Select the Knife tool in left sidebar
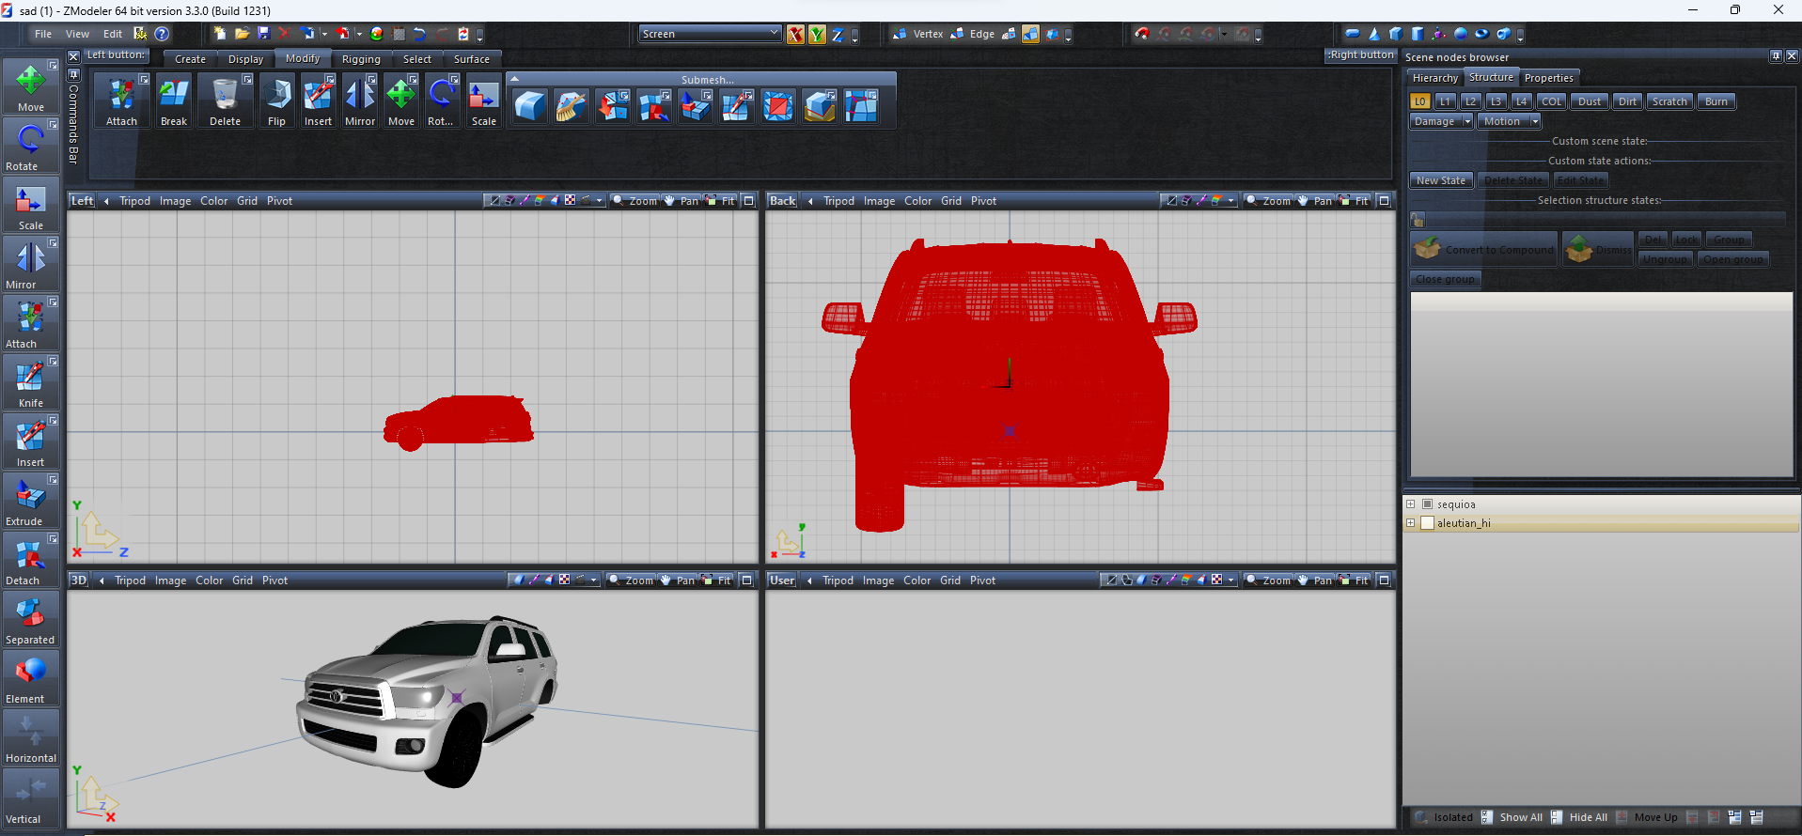The image size is (1802, 836). (x=30, y=383)
